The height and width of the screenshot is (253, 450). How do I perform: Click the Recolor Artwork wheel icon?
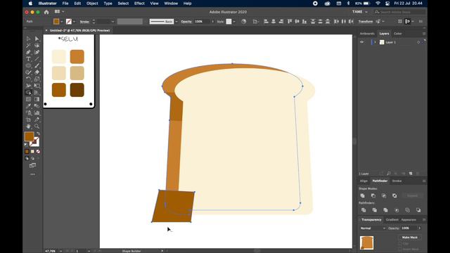pos(244,22)
